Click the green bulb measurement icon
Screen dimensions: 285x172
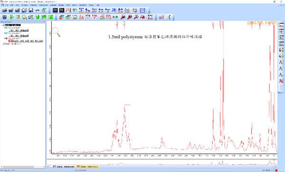[x=24, y=17]
